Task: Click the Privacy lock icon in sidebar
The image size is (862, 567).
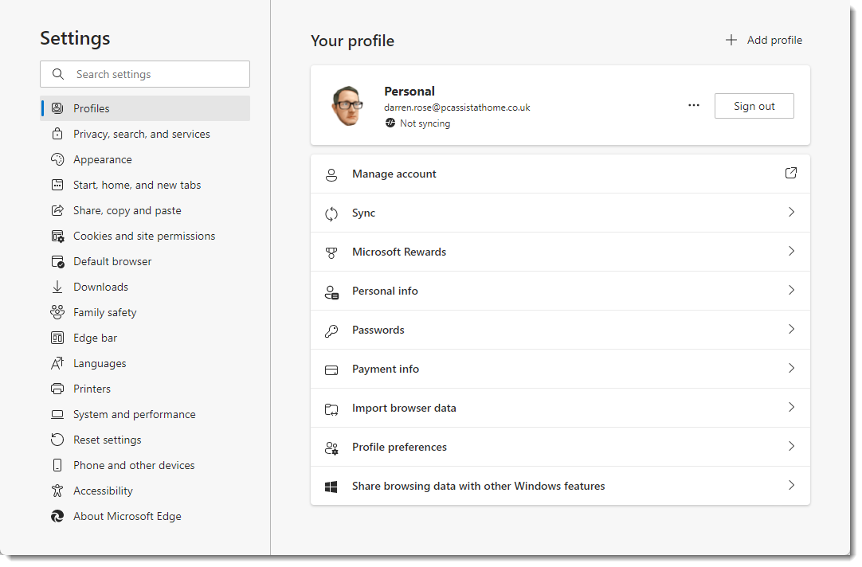Action: click(x=57, y=134)
